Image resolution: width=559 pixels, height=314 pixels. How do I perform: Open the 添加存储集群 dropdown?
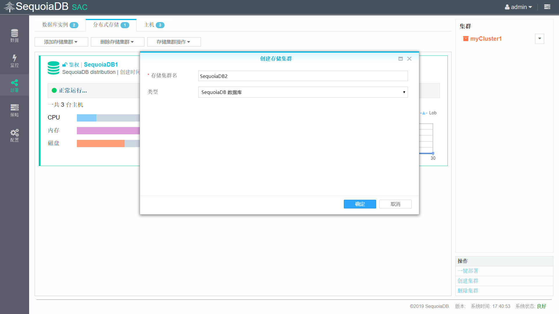pos(61,42)
